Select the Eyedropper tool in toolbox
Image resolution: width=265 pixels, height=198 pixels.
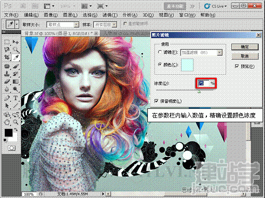click(x=15, y=58)
